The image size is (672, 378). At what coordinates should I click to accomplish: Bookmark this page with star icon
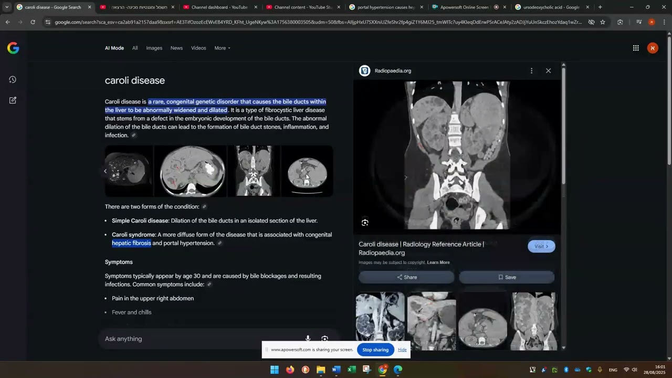point(603,22)
